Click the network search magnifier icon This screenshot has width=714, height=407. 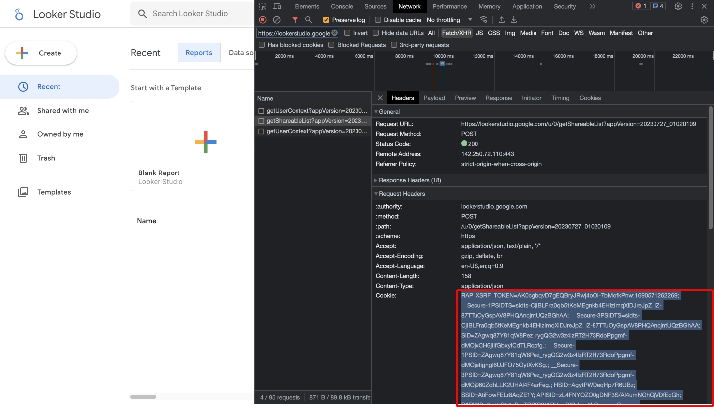[x=308, y=20]
